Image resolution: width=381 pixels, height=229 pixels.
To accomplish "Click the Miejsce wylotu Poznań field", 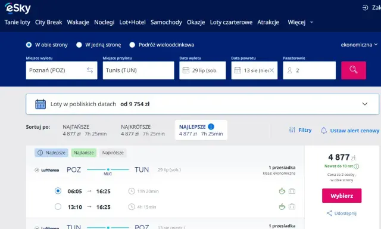I will pos(62,70).
